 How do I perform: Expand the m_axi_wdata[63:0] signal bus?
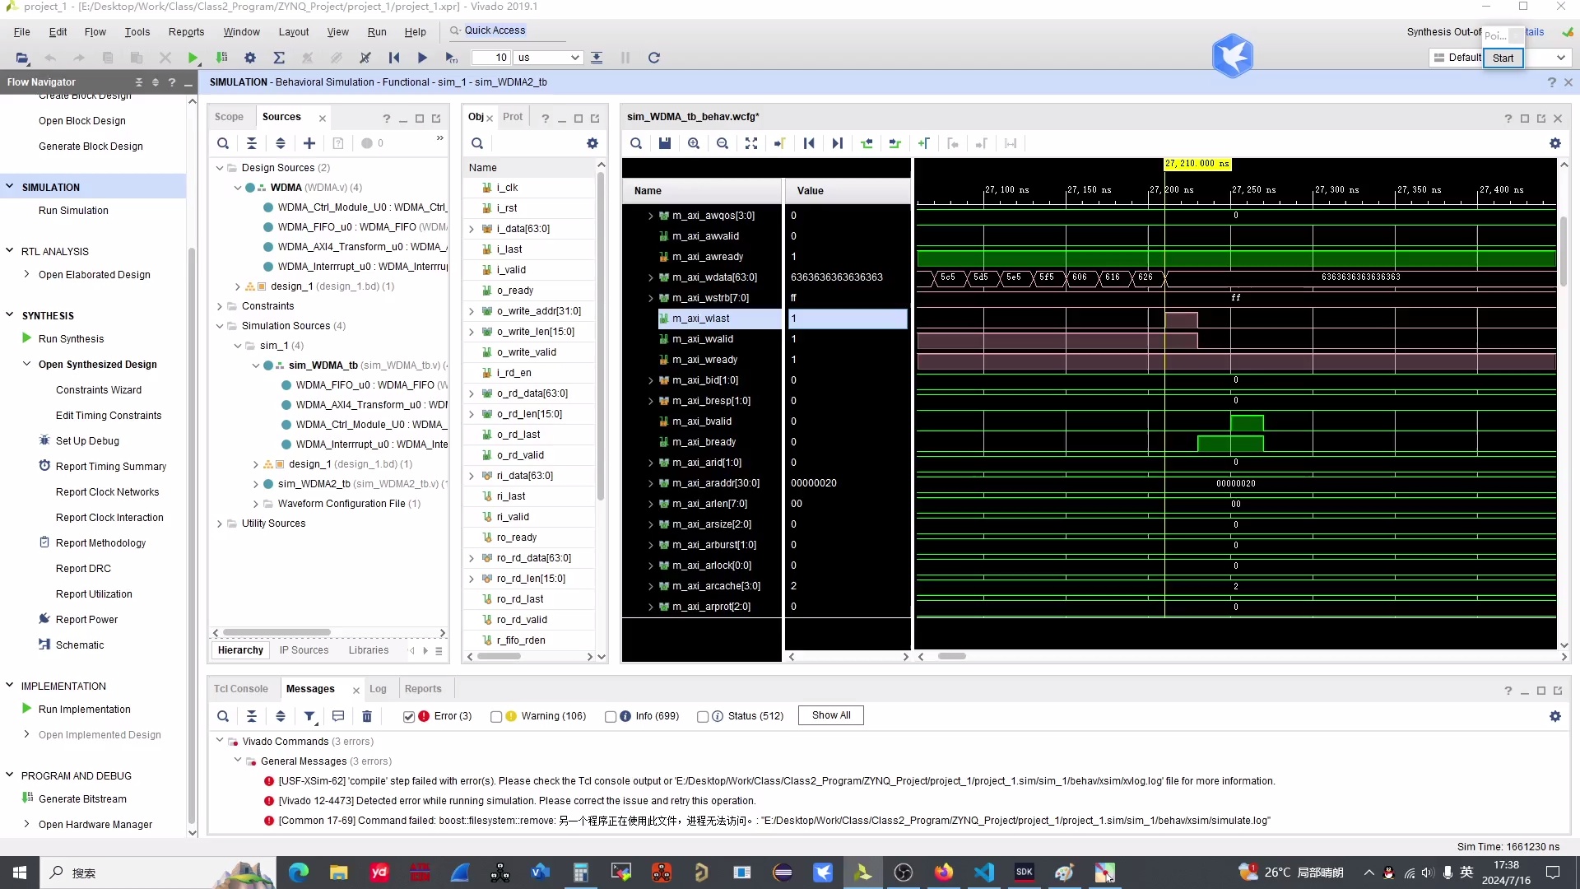[651, 277]
